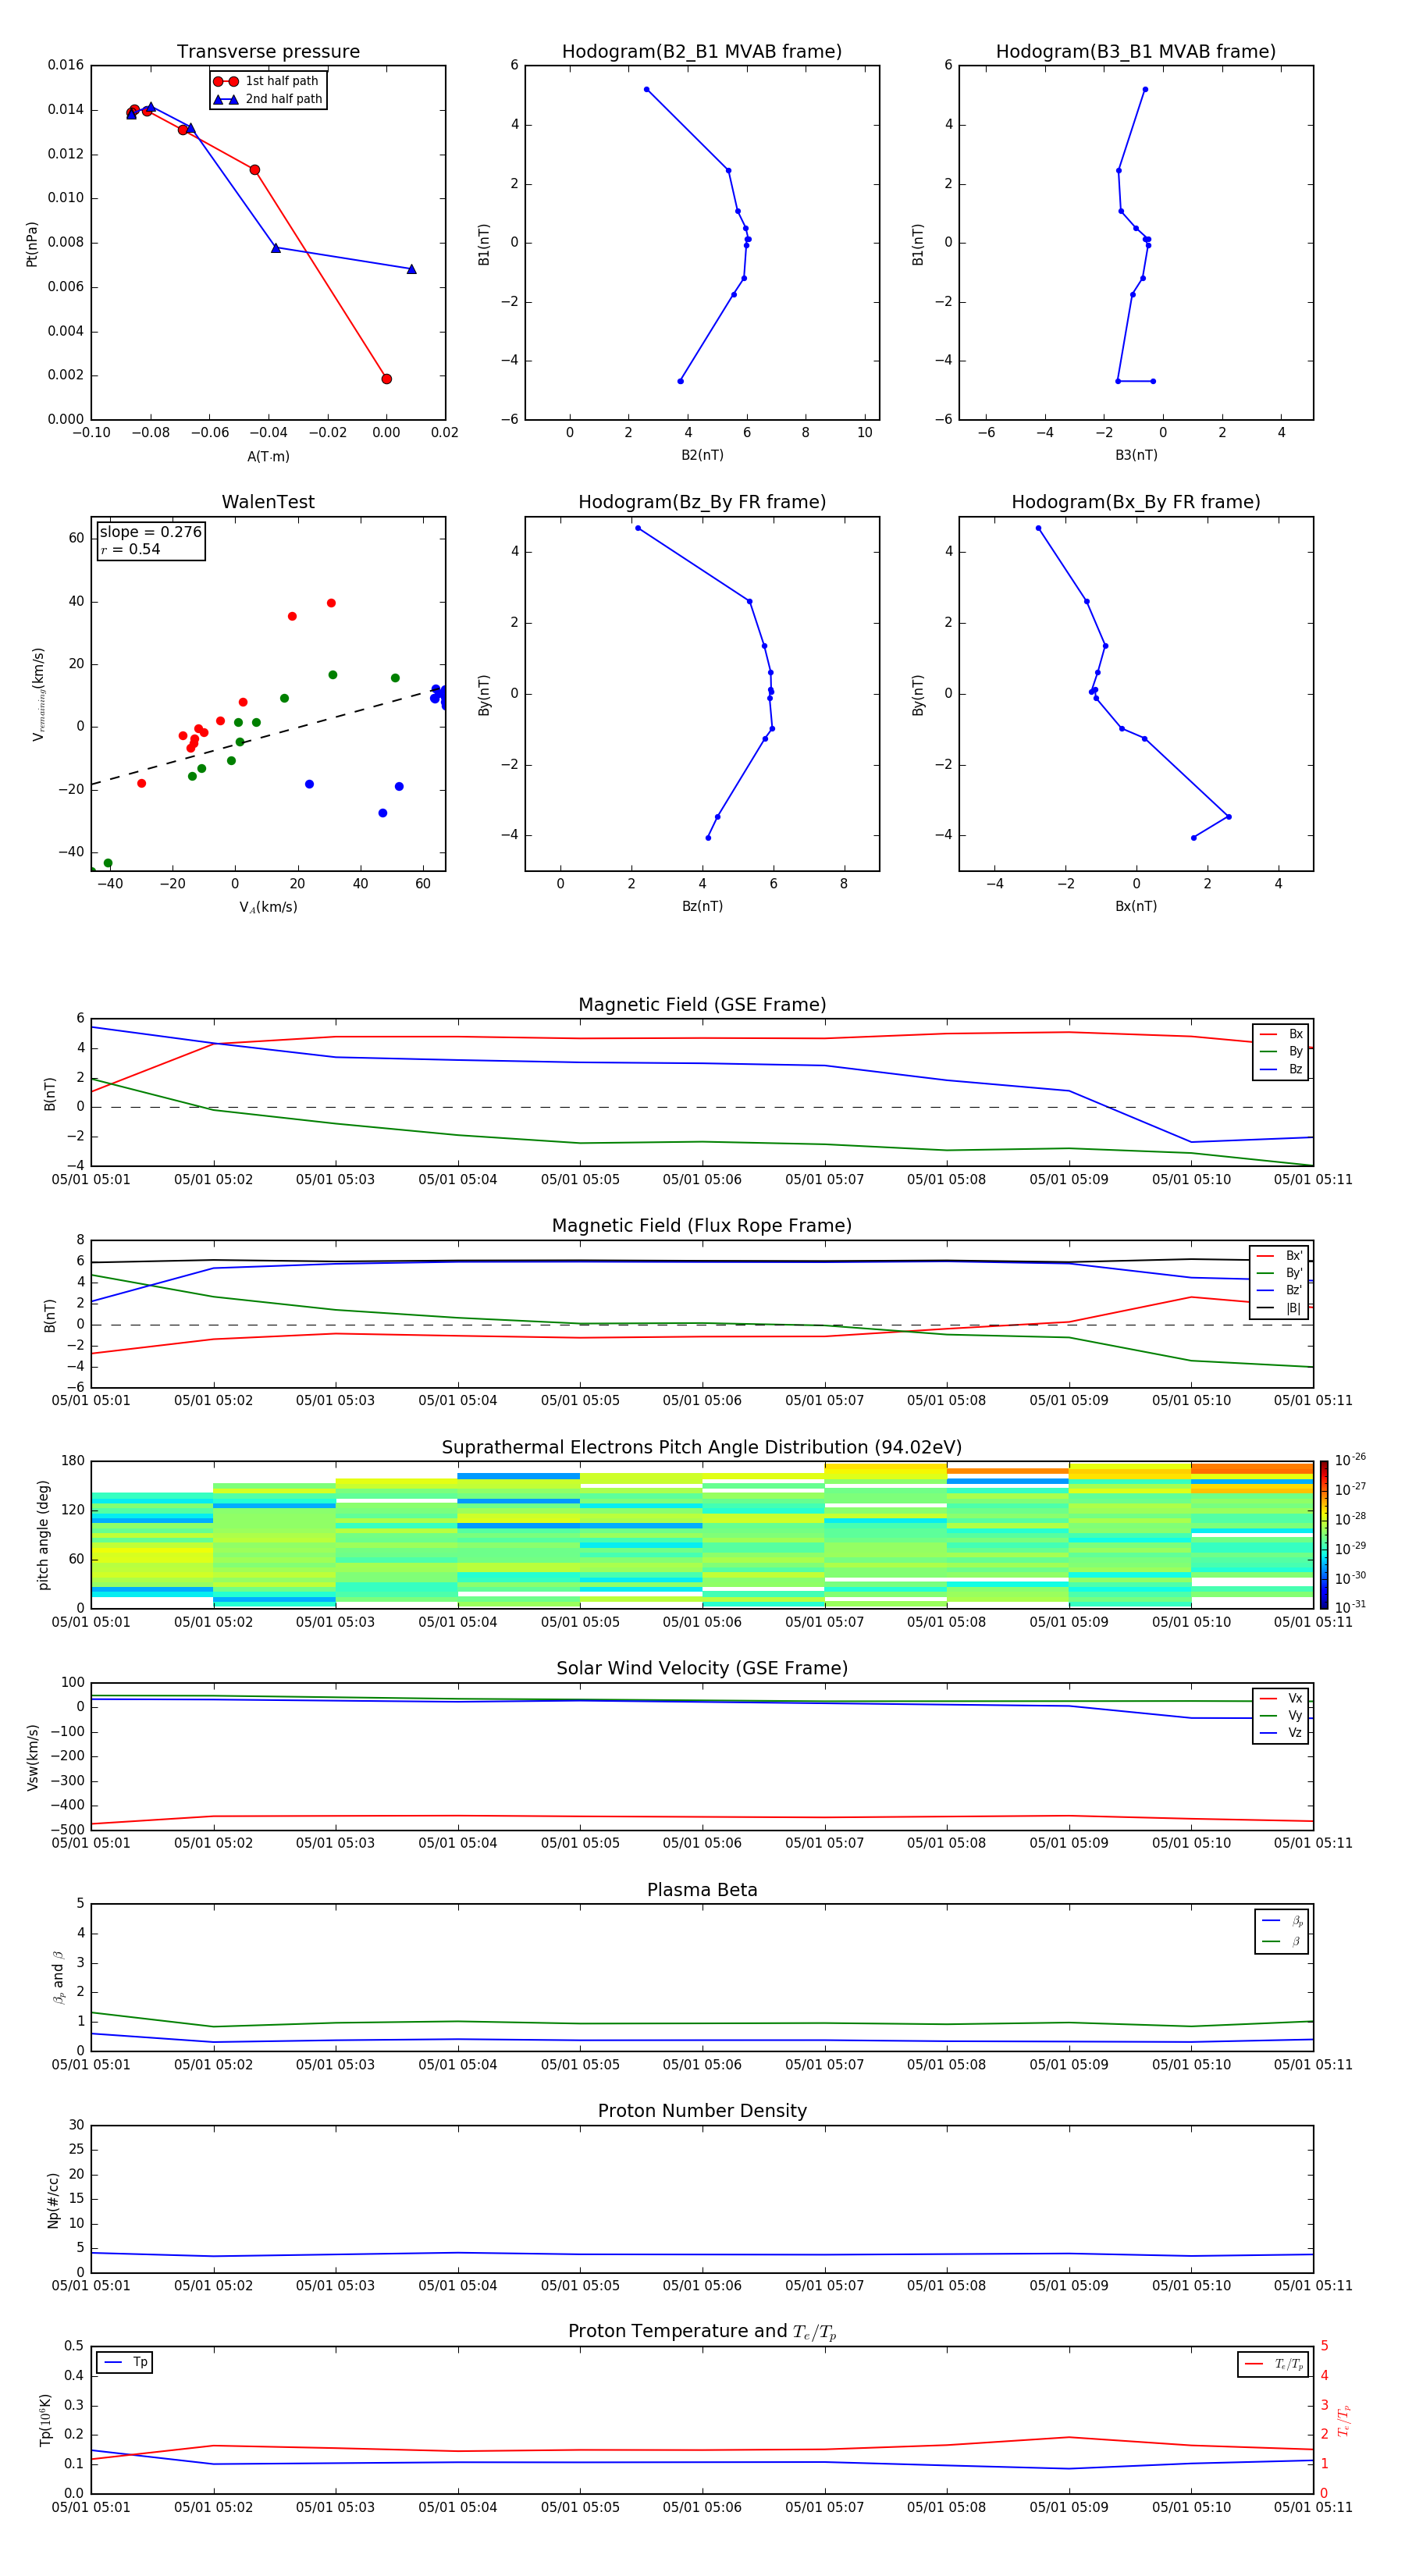Select "Vy" in the solar wind legend
Image resolution: width=1405 pixels, height=2576 pixels.
tap(1281, 1715)
